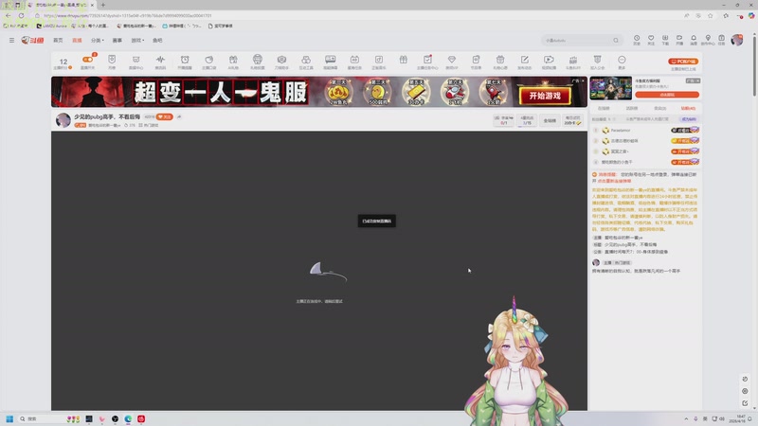Open the 消息 notification bell
The image size is (758, 426).
(694, 40)
